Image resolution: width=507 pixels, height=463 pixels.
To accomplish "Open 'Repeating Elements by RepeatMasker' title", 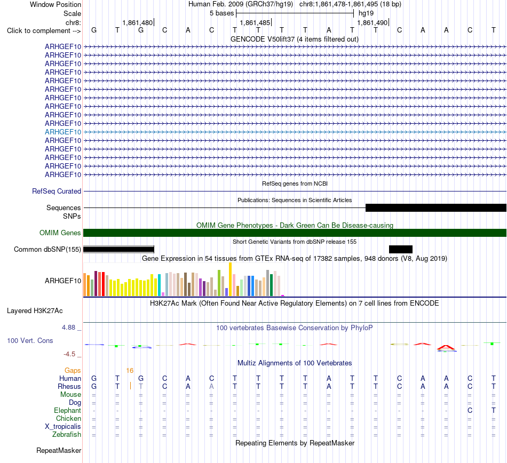I will tap(295, 443).
